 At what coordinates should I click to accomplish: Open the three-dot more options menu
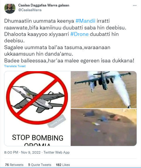pyautogui.click(x=135, y=6)
